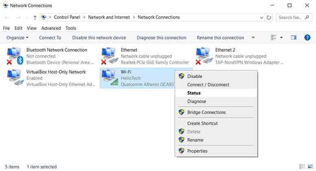316x171 pixels.
Task: Choose Diagnose in the context menu
Action: click(x=216, y=101)
